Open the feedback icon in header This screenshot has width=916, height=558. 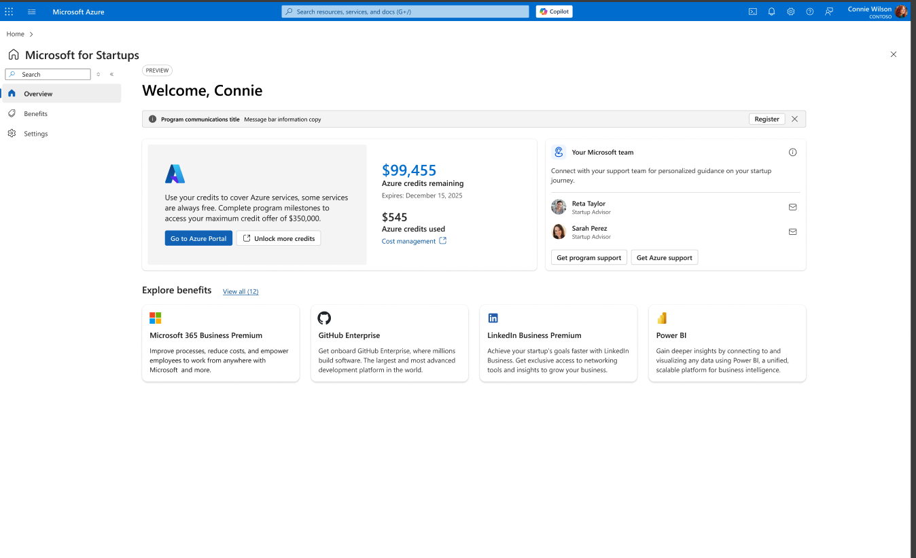pos(829,12)
